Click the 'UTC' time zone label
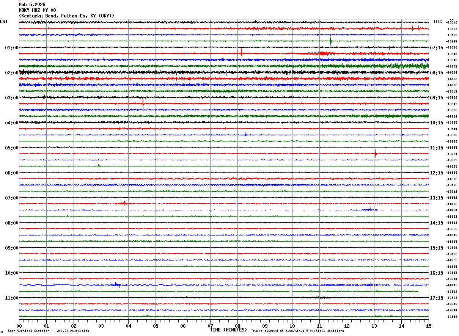Image resolution: width=459 pixels, height=336 pixels. pyautogui.click(x=438, y=22)
